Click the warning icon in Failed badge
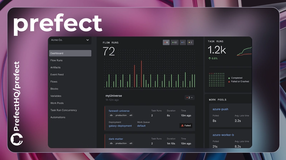This screenshot has width=286, height=160. 182,126
